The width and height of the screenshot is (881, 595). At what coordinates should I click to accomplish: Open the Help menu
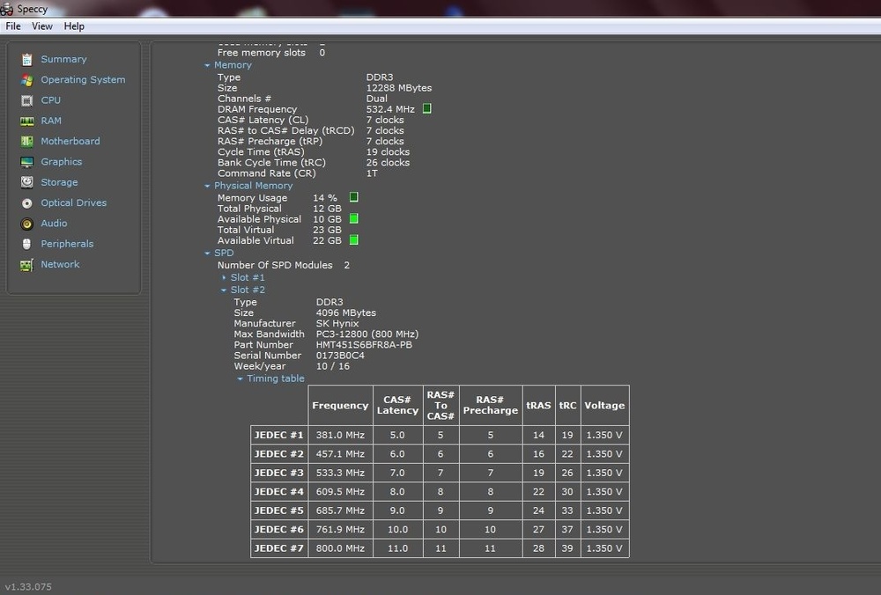tap(74, 26)
